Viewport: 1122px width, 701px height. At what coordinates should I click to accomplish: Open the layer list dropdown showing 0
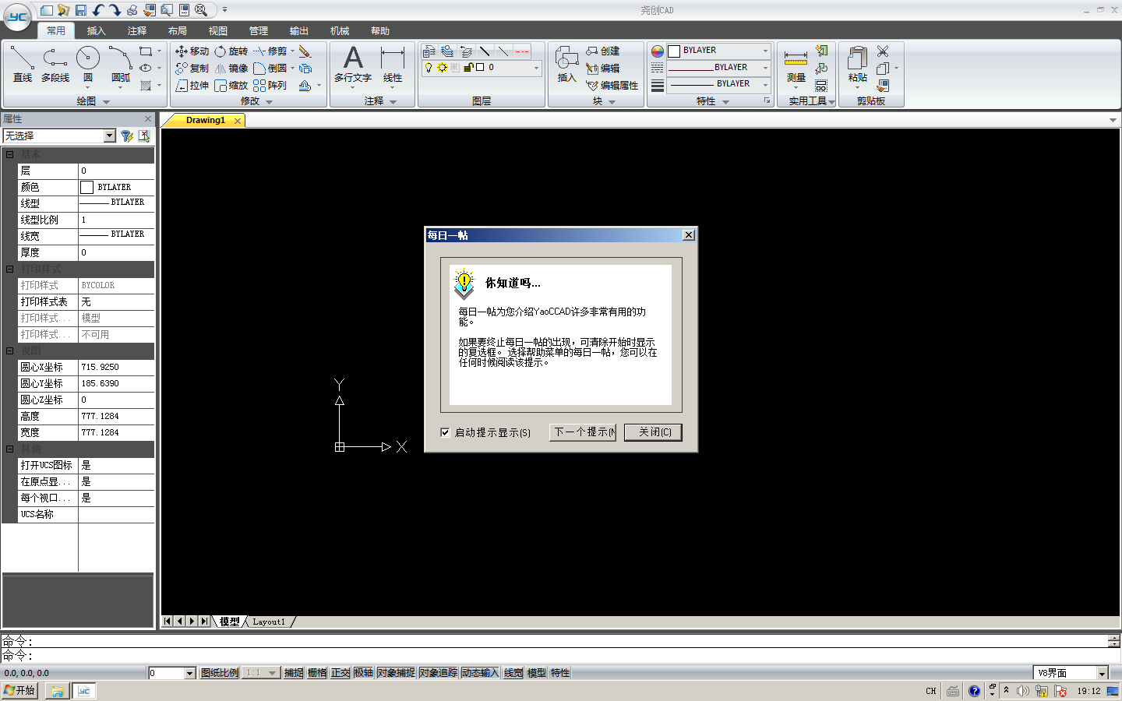point(536,68)
